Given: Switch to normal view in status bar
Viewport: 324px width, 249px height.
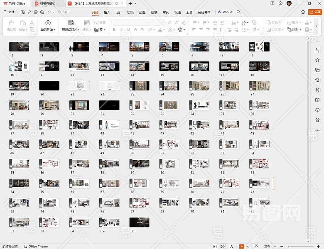Looking at the screenshot, I should [216, 246].
